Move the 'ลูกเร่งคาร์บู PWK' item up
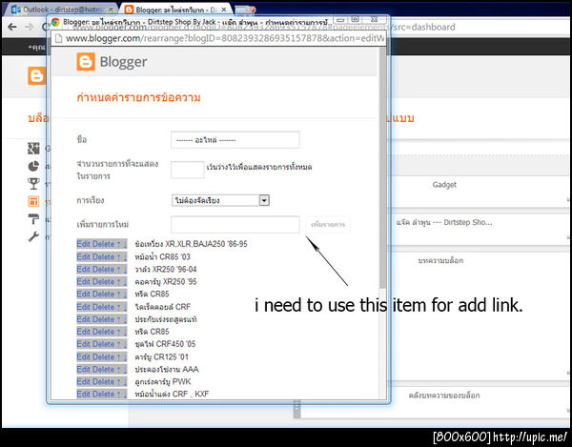This screenshot has height=447, width=572. point(118,382)
